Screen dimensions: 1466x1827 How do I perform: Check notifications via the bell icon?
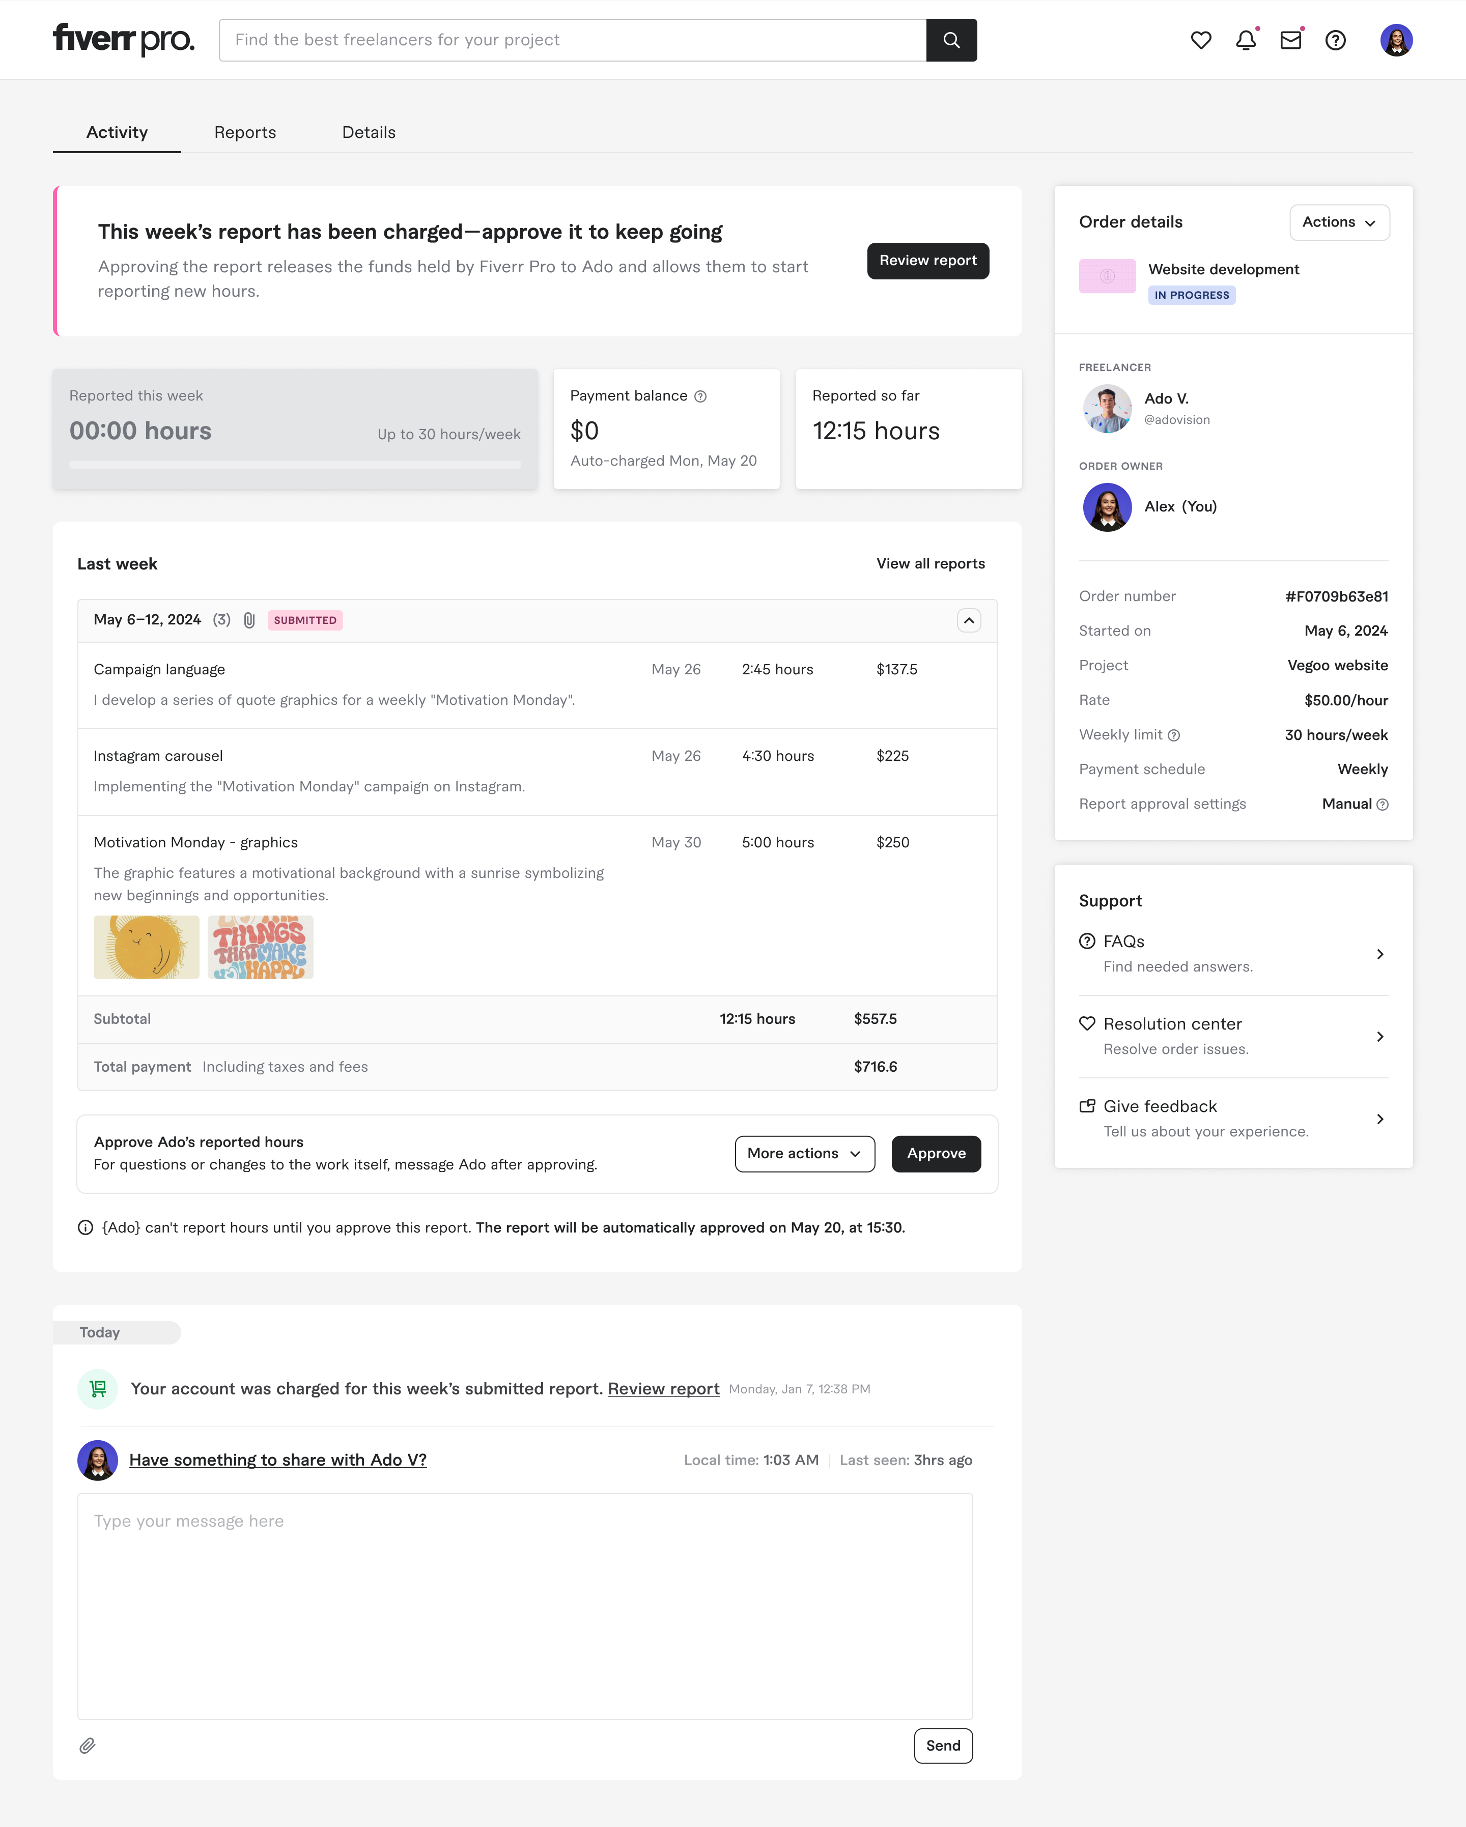click(x=1246, y=40)
